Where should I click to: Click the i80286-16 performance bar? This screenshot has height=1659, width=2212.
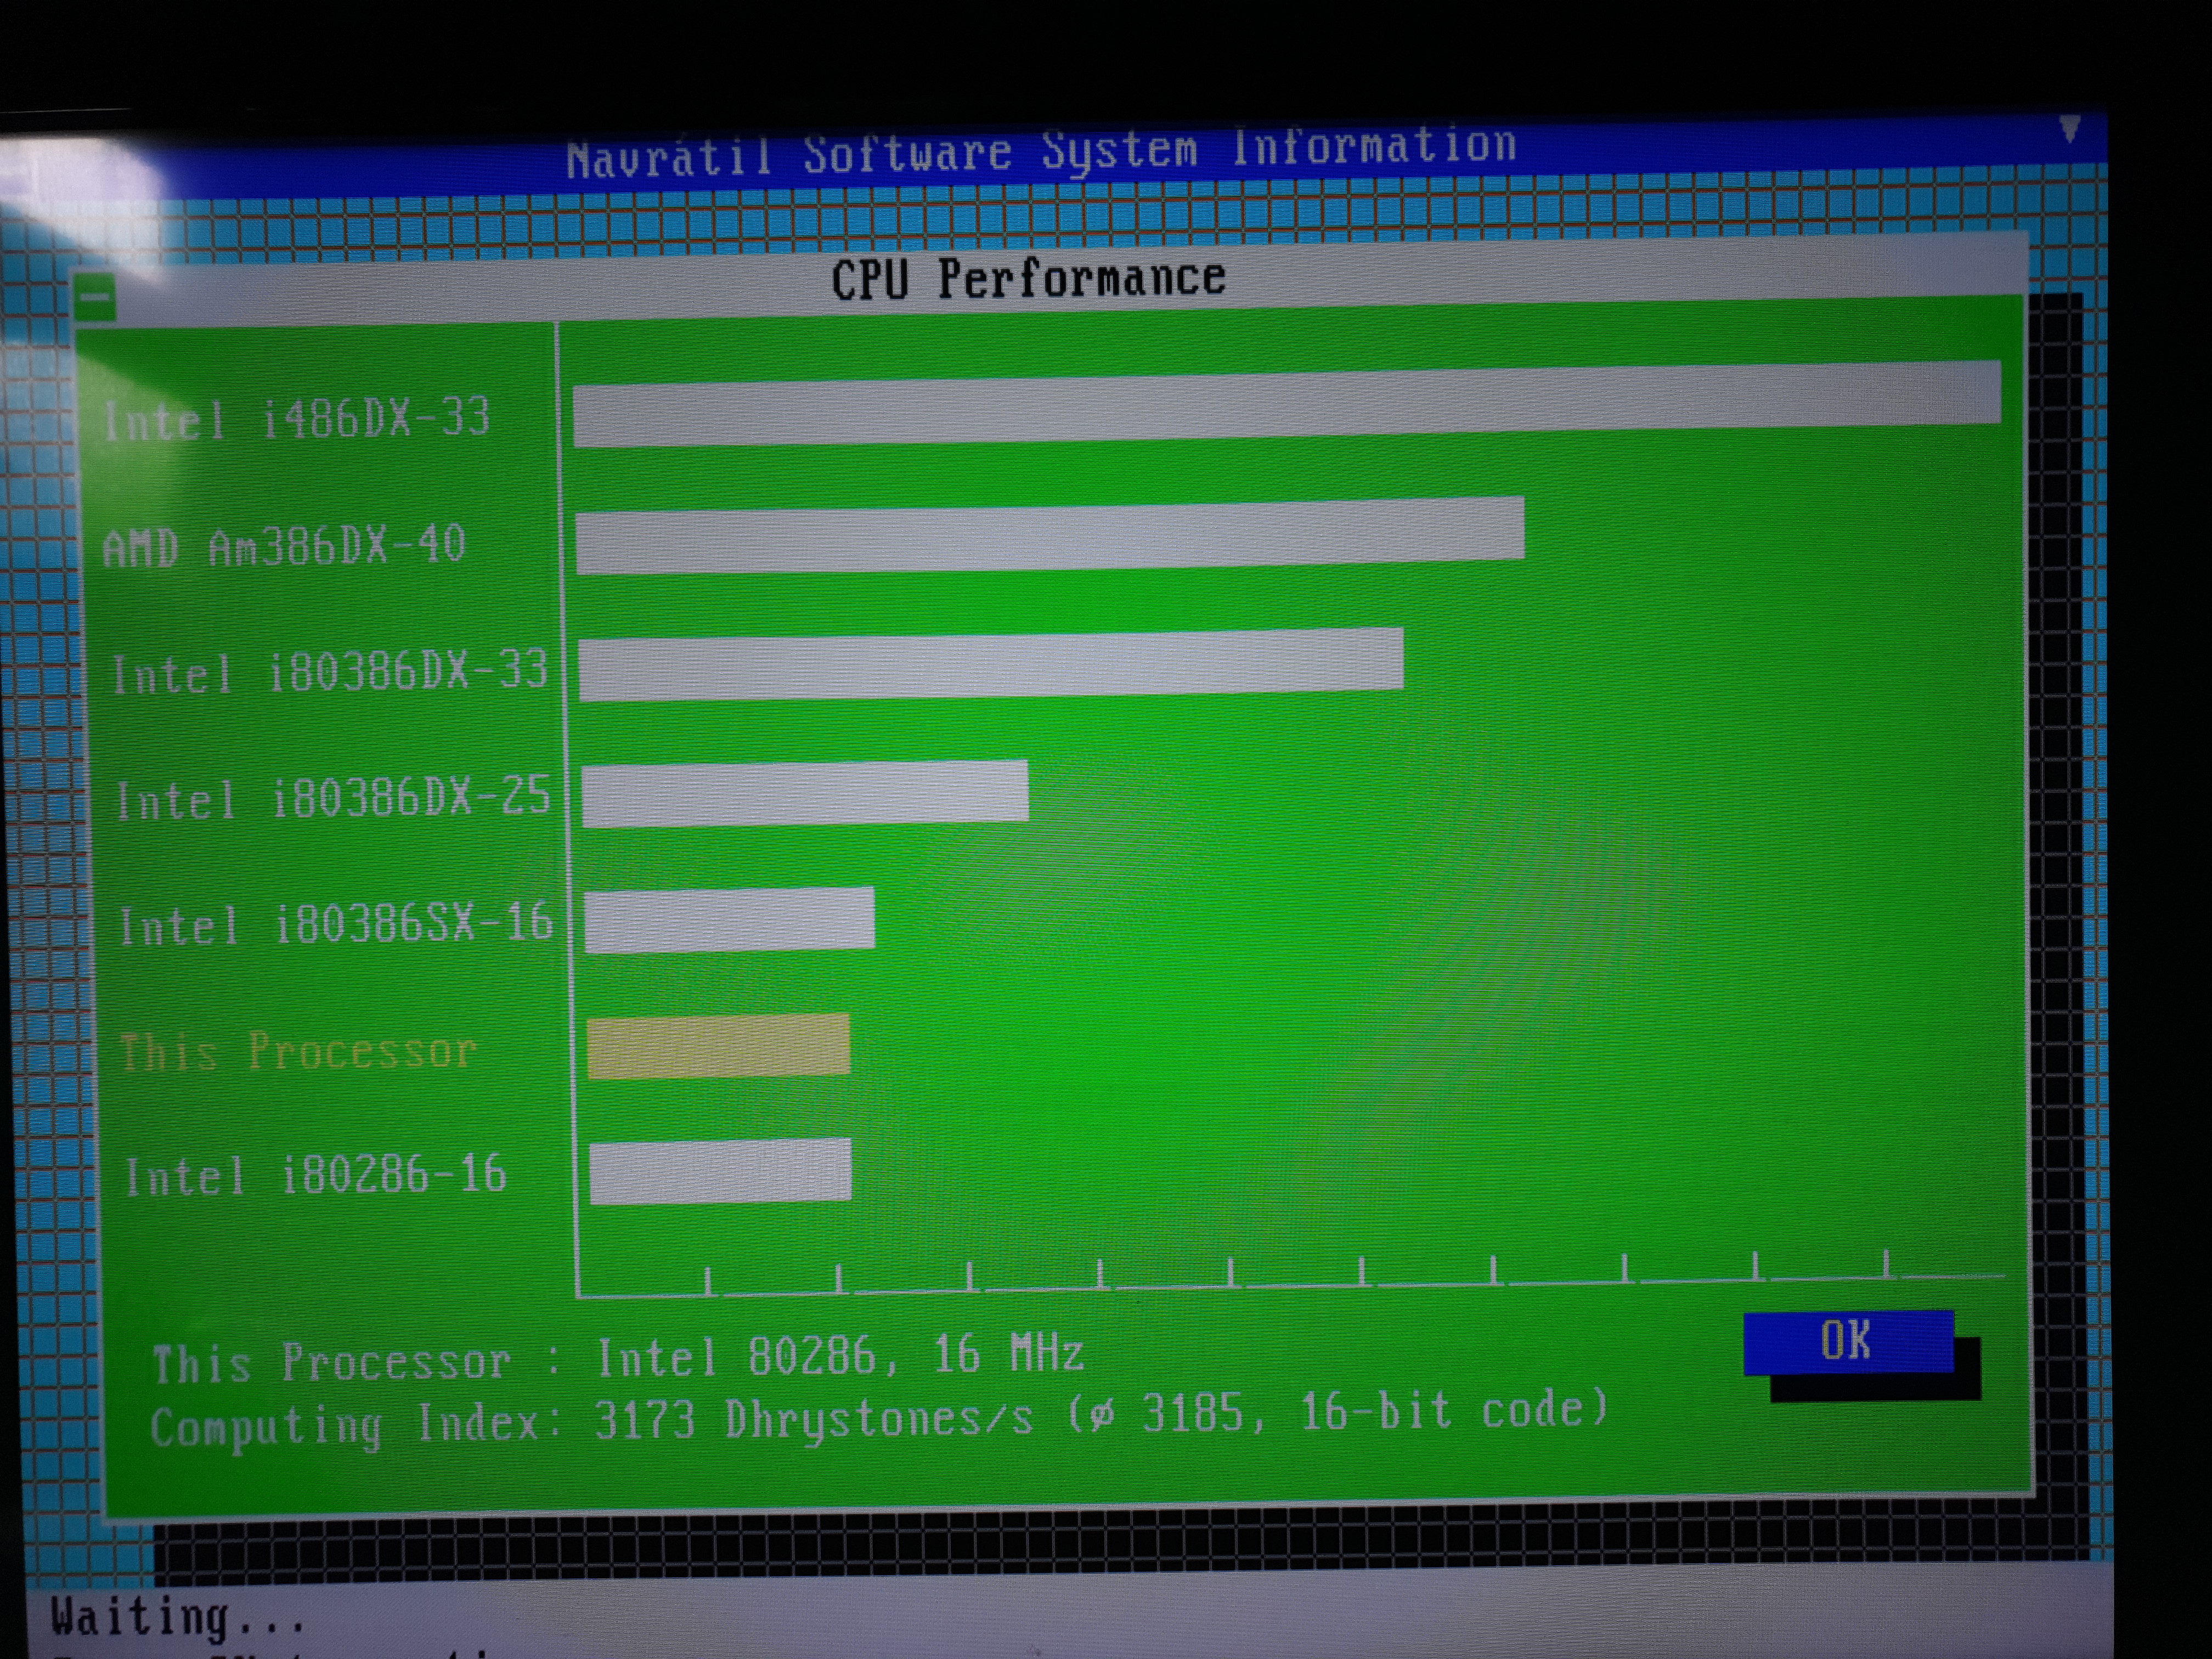pyautogui.click(x=720, y=1171)
